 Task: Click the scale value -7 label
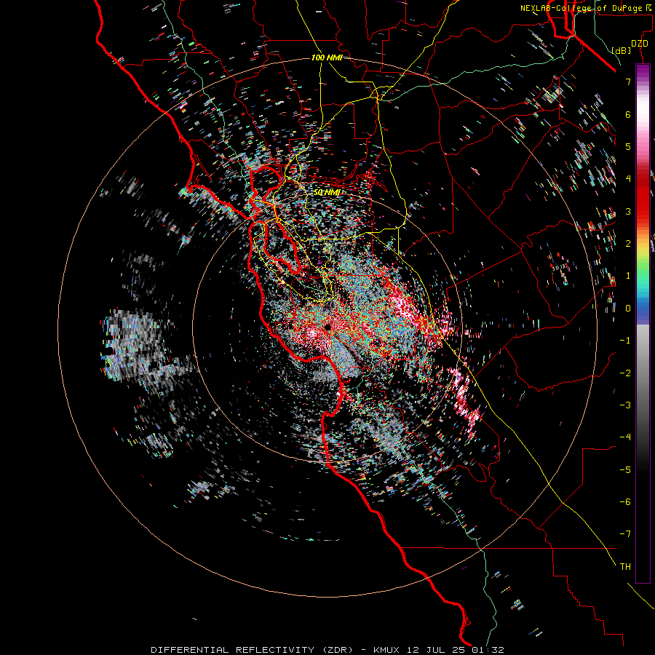[625, 534]
